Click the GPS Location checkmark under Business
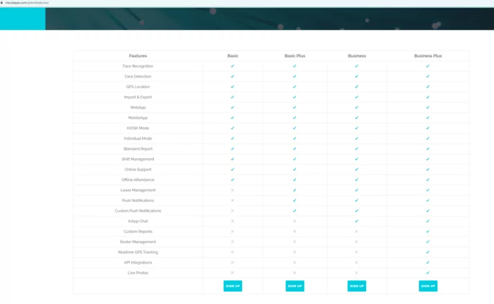 [x=356, y=87]
